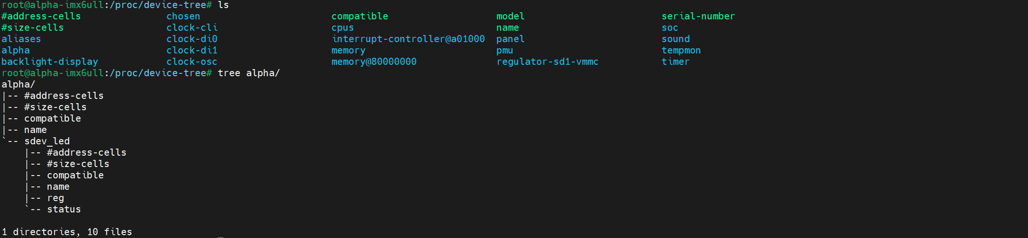Select the status entry under sdev_led

point(64,209)
